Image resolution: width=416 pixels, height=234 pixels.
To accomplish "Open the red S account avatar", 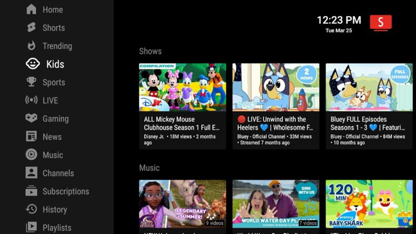I will point(381,22).
